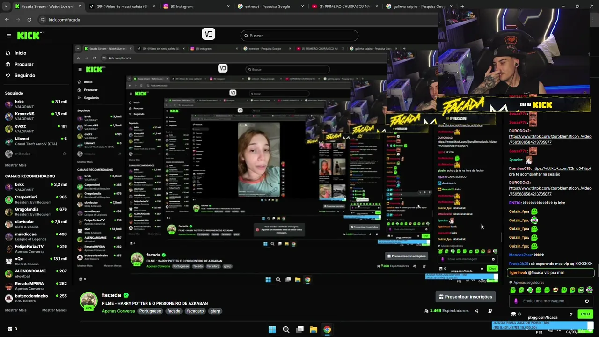Open Carpentieri Resident Evil Requiem channel
The height and width of the screenshot is (337, 599).
coord(36,199)
